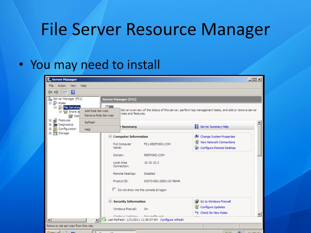Click the Back arrow toolbar icon
Screen dimensions: 311x233
(x=50, y=92)
